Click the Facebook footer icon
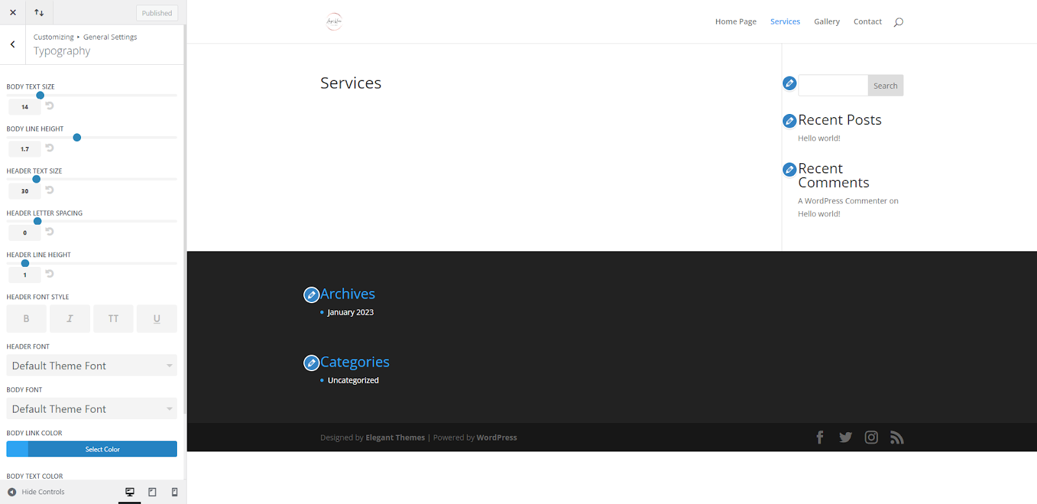Viewport: 1037px width, 504px height. click(x=820, y=437)
